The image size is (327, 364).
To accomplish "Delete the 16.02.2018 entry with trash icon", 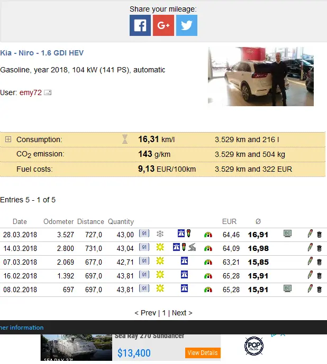I will pos(319,276).
